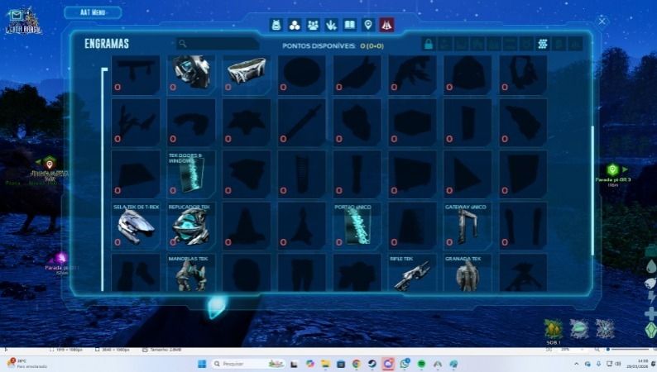
Task: Toggle the highlighted grid filter icon
Action: (x=543, y=44)
